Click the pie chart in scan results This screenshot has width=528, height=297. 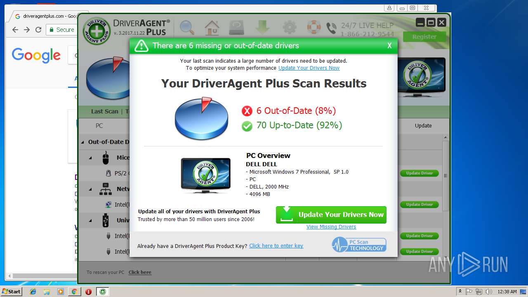201,118
